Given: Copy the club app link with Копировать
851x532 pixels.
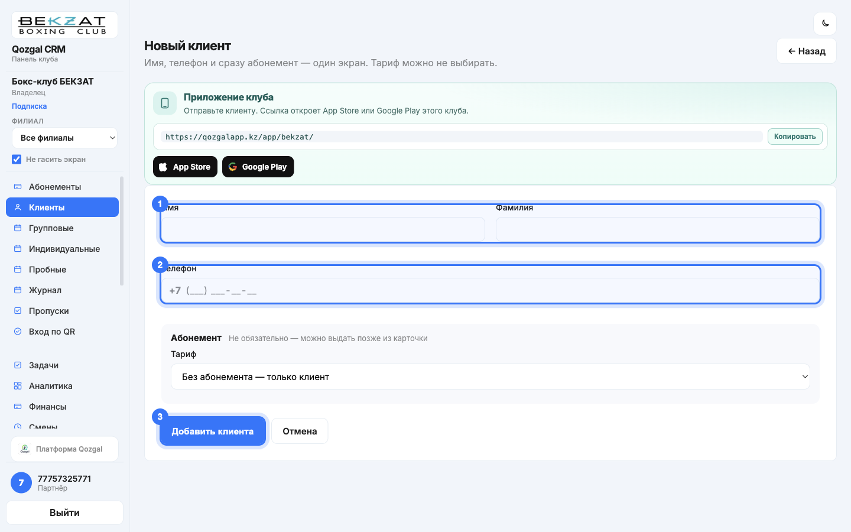Looking at the screenshot, I should pos(795,137).
